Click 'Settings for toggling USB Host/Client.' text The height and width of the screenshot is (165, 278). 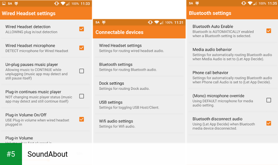point(129,108)
